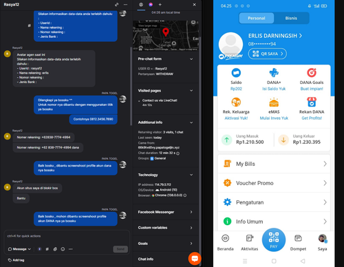Click the DANA profile avatar picture
The image size is (344, 267).
[x=230, y=45]
